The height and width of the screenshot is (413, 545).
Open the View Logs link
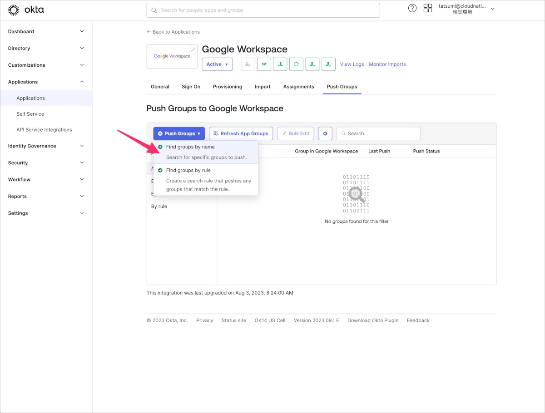[352, 64]
